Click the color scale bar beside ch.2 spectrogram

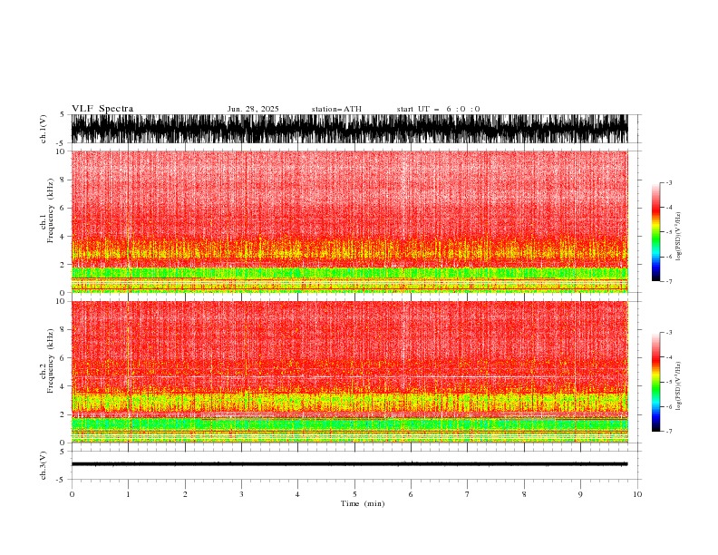click(655, 382)
